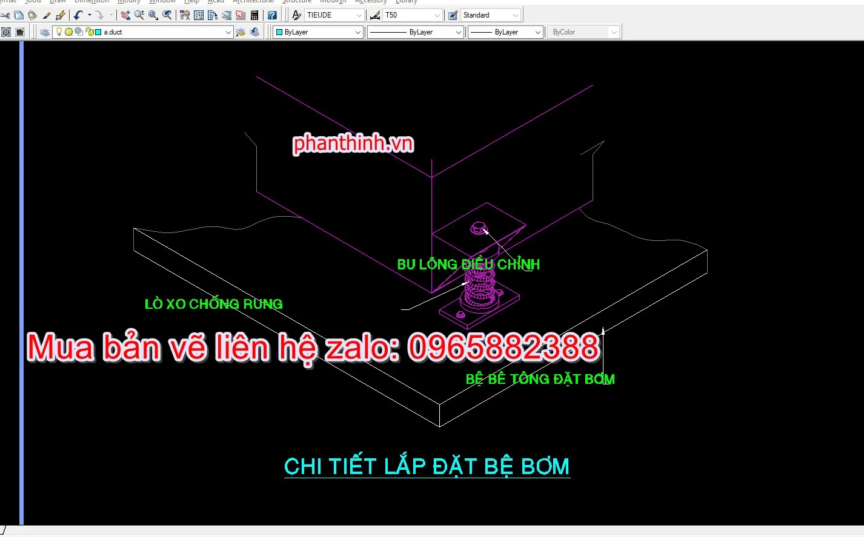The width and height of the screenshot is (864, 537).
Task: Select the title text CHI TIẾT LẮP ĐẶT BỆ BƠM
Action: (x=427, y=467)
